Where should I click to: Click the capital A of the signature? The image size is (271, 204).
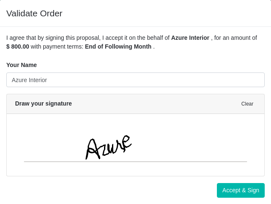91,149
